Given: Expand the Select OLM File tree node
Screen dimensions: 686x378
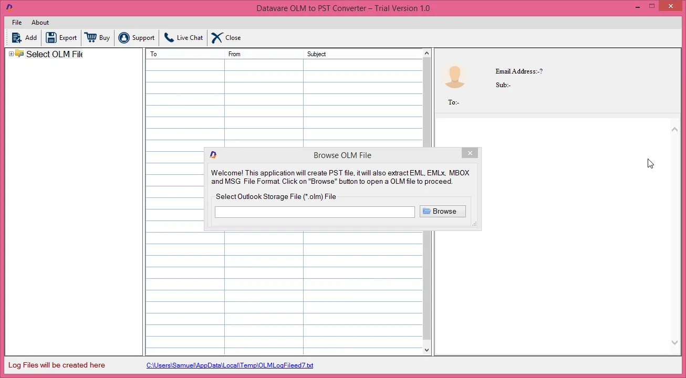Looking at the screenshot, I should click(x=11, y=54).
